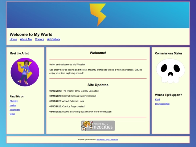Open the buymeacoffee link

[x=162, y=104]
